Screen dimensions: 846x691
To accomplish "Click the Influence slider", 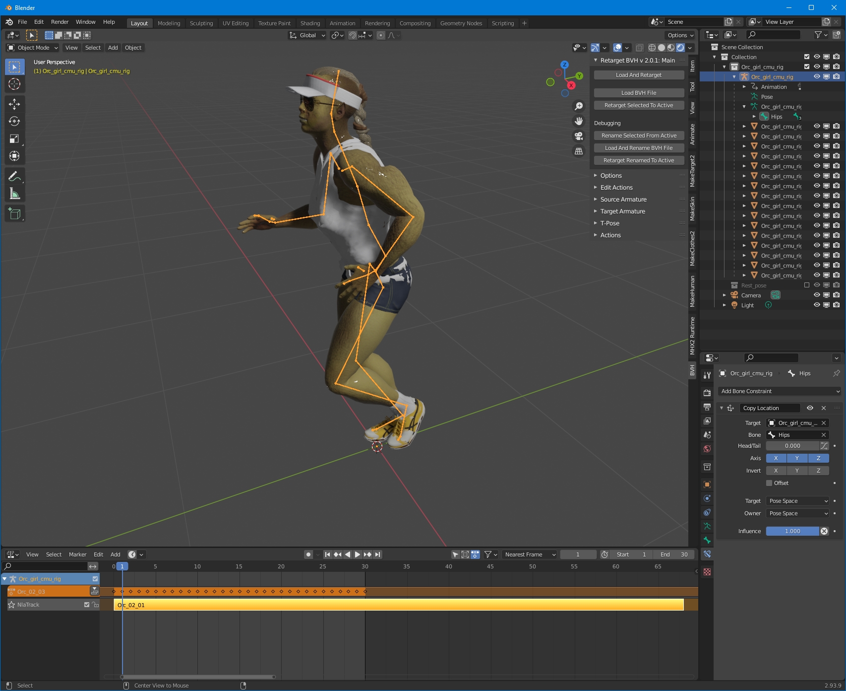I will point(792,531).
